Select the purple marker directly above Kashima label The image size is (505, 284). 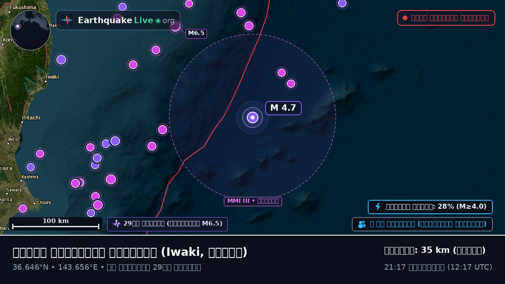pos(31,167)
